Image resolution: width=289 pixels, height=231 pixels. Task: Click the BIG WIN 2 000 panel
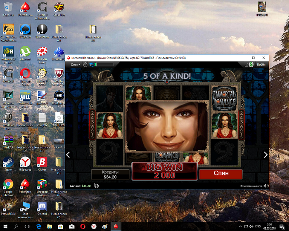(x=164, y=171)
